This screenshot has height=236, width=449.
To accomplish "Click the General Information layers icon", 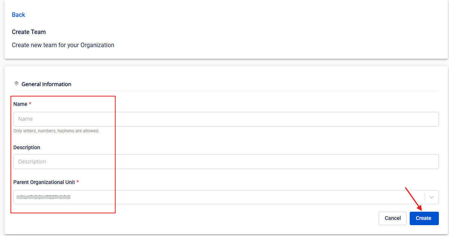I will point(16,83).
